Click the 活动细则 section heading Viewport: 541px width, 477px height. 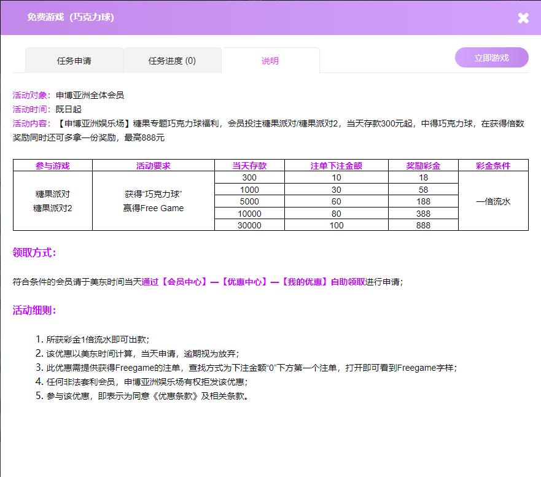(x=34, y=310)
